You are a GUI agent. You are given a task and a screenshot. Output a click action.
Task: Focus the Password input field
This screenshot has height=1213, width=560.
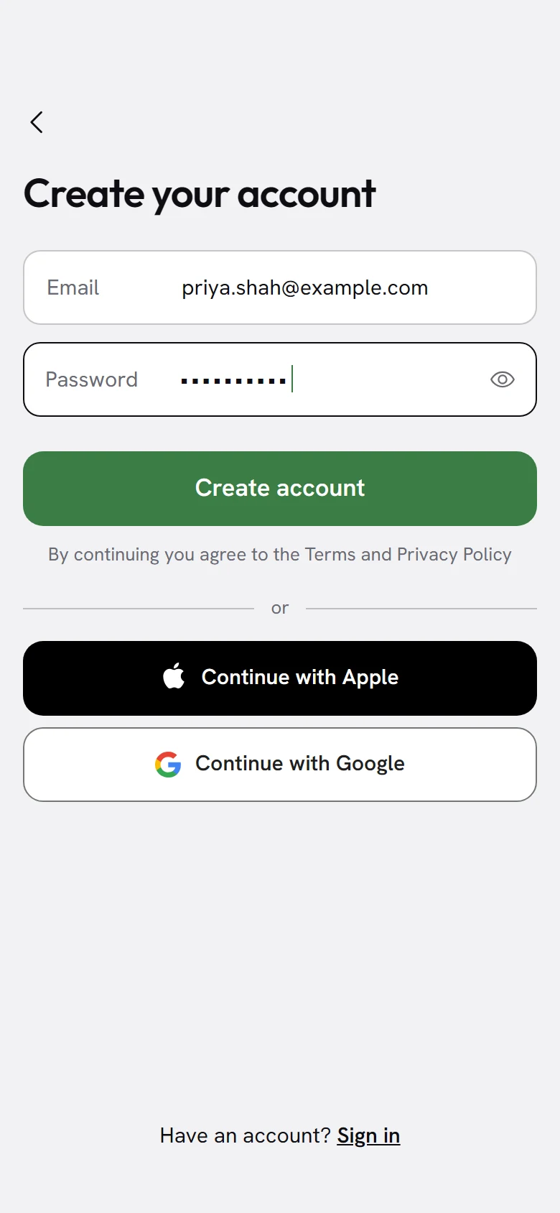pos(280,379)
